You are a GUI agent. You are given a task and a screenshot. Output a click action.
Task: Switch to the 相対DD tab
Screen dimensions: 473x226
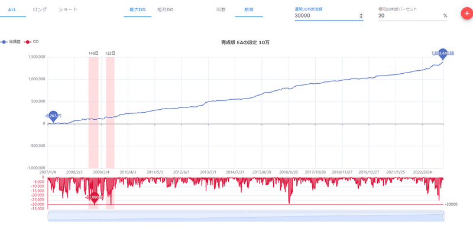tap(166, 9)
